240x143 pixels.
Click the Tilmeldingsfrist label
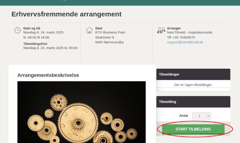(x=35, y=44)
